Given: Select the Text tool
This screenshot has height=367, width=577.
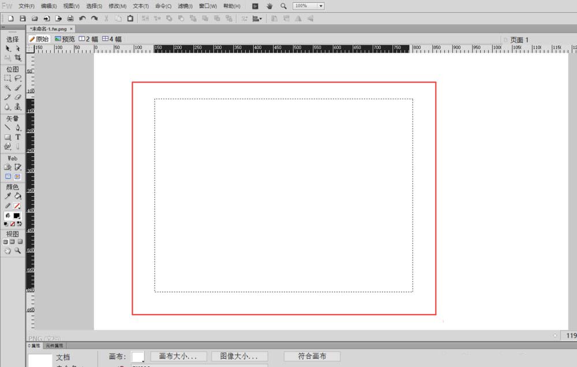Looking at the screenshot, I should 18,137.
